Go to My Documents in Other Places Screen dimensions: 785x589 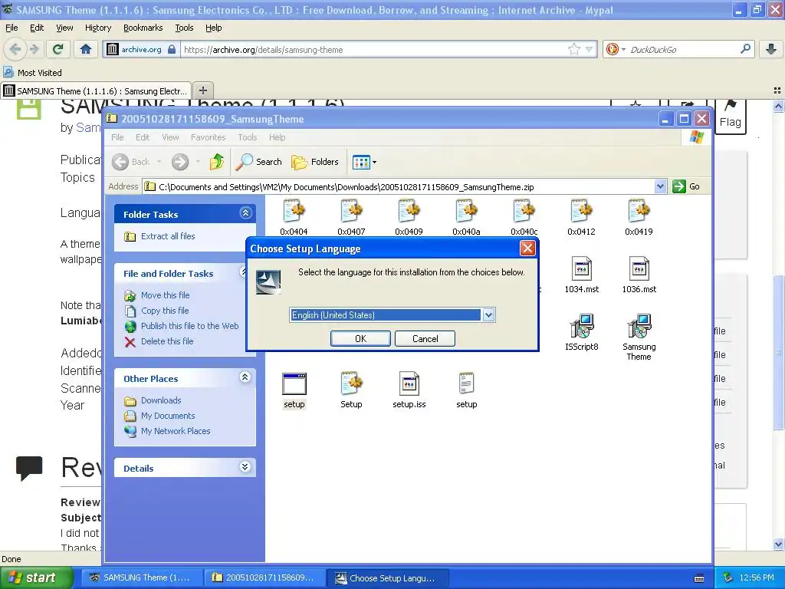click(168, 416)
